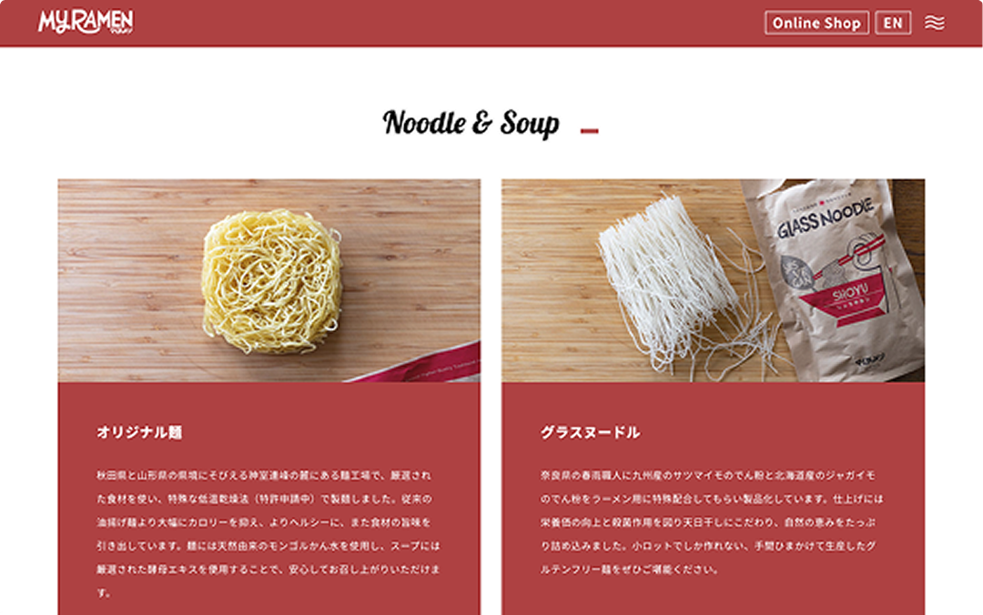Select the グラスヌードル card title

[x=590, y=432]
